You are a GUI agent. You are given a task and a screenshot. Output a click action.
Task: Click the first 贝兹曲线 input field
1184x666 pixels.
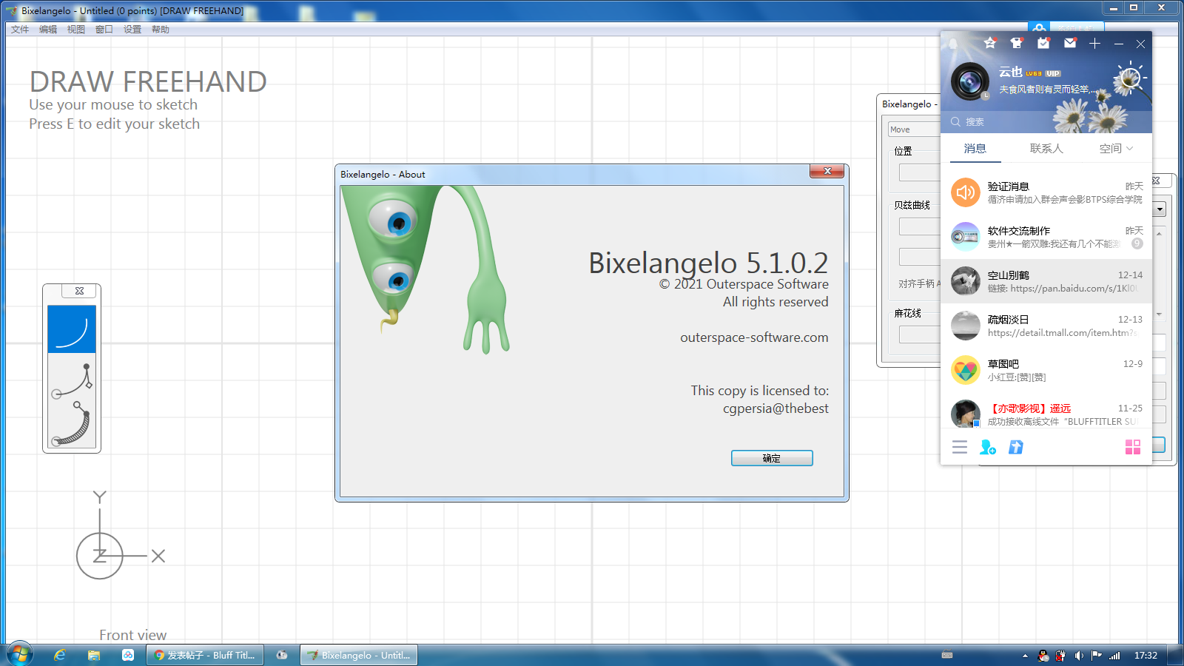(920, 226)
